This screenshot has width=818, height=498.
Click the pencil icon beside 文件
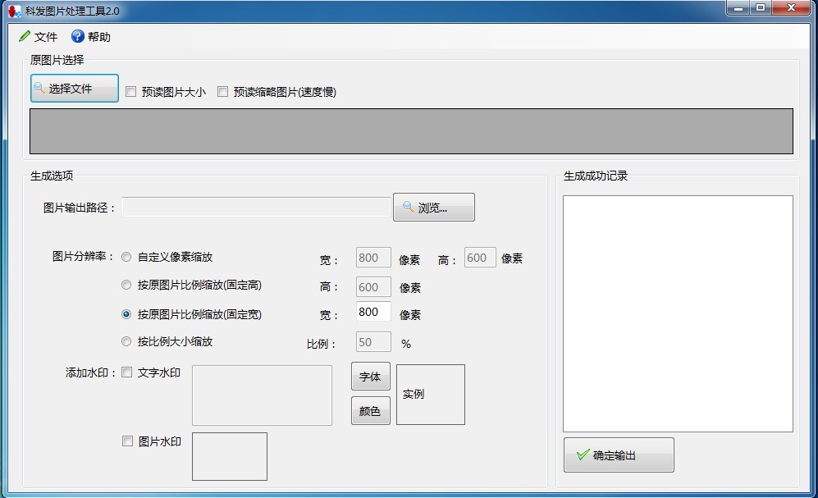click(x=25, y=37)
